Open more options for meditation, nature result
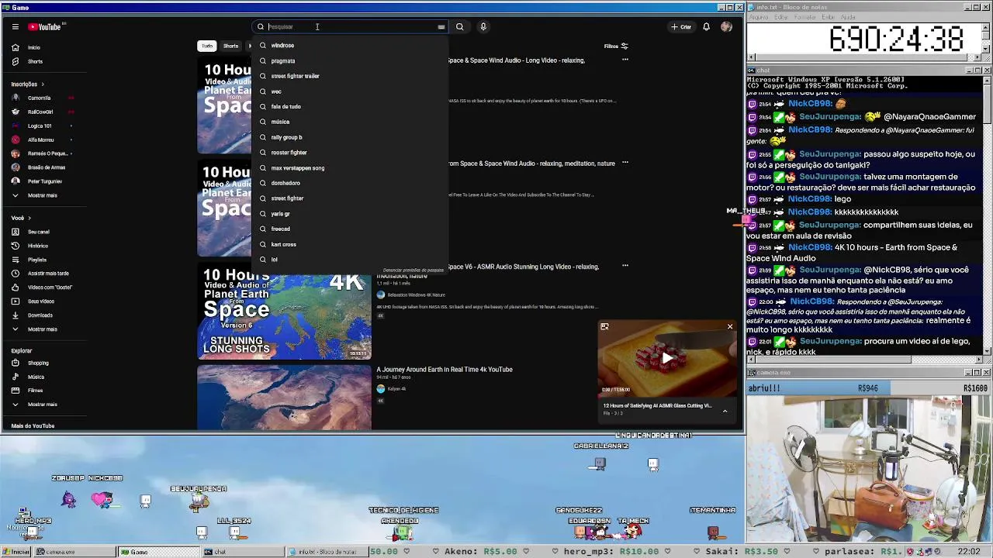Image resolution: width=993 pixels, height=558 pixels. point(625,163)
